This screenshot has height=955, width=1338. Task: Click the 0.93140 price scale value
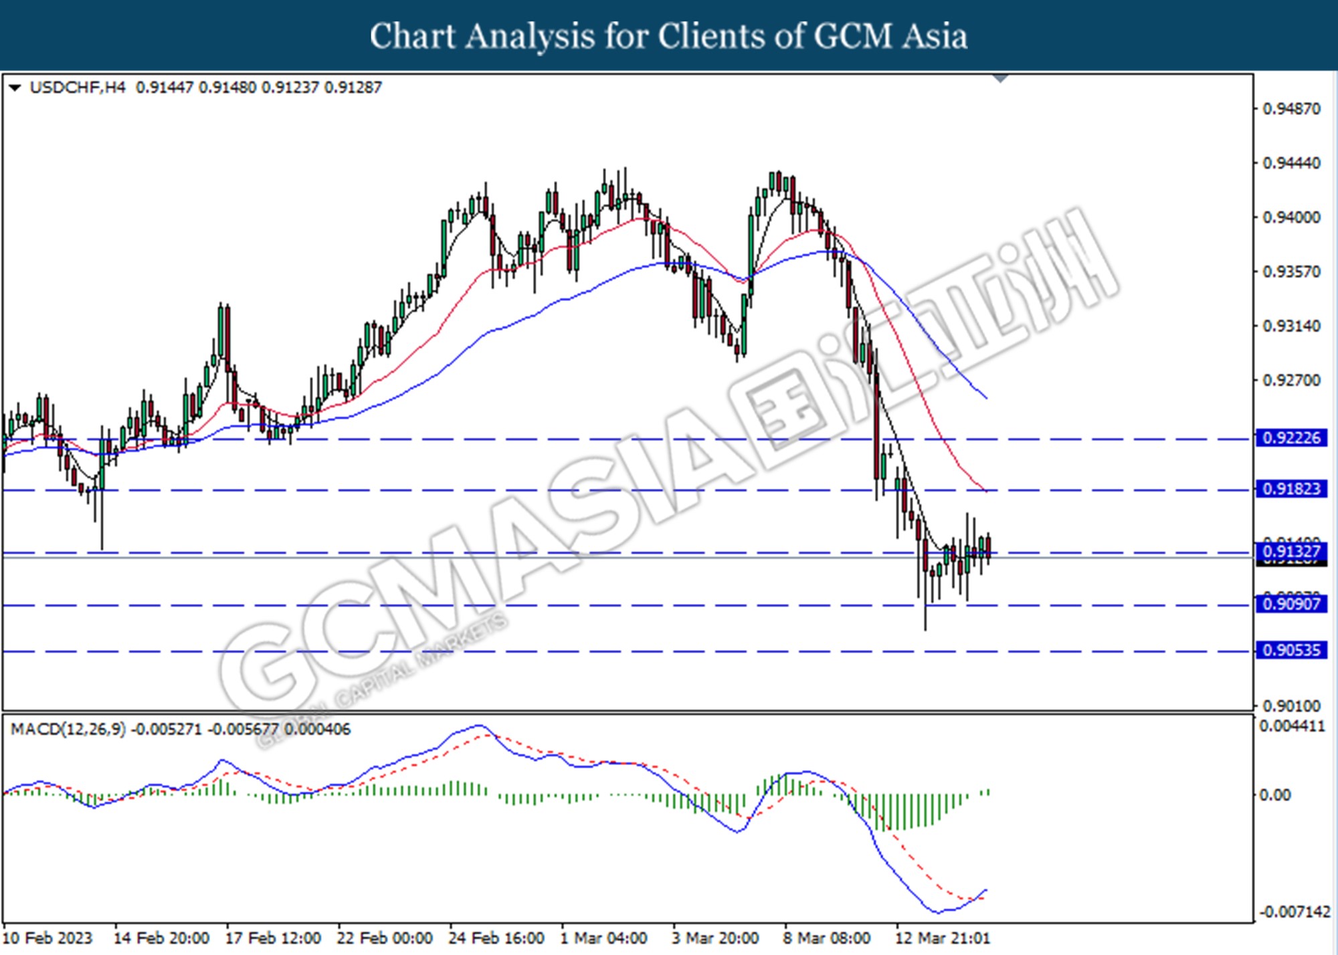pyautogui.click(x=1291, y=326)
